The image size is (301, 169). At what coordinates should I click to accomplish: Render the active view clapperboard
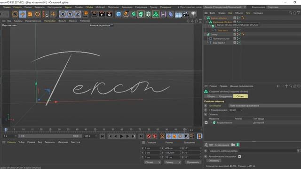(x=95, y=14)
